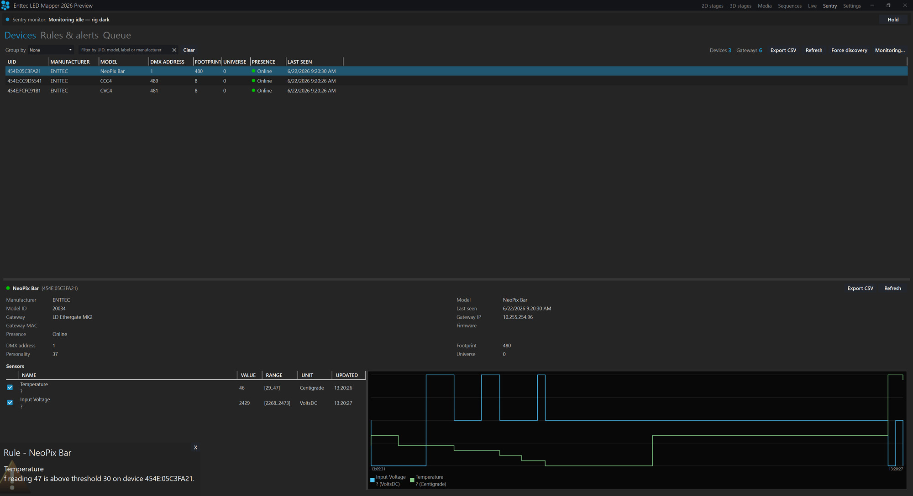Click the Gateways 6 counter
Screen dimensions: 913x496
pyautogui.click(x=749, y=50)
